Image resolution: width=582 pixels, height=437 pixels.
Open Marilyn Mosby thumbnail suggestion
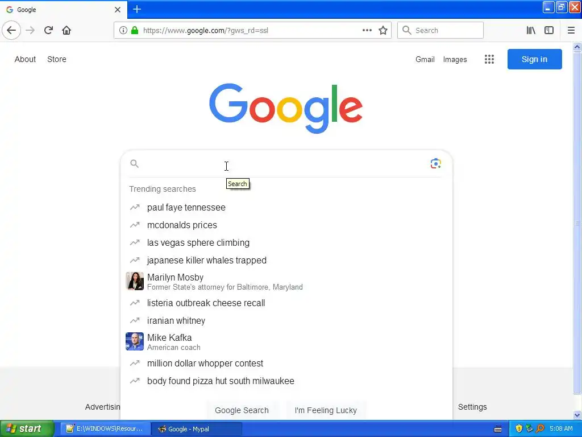[135, 281]
